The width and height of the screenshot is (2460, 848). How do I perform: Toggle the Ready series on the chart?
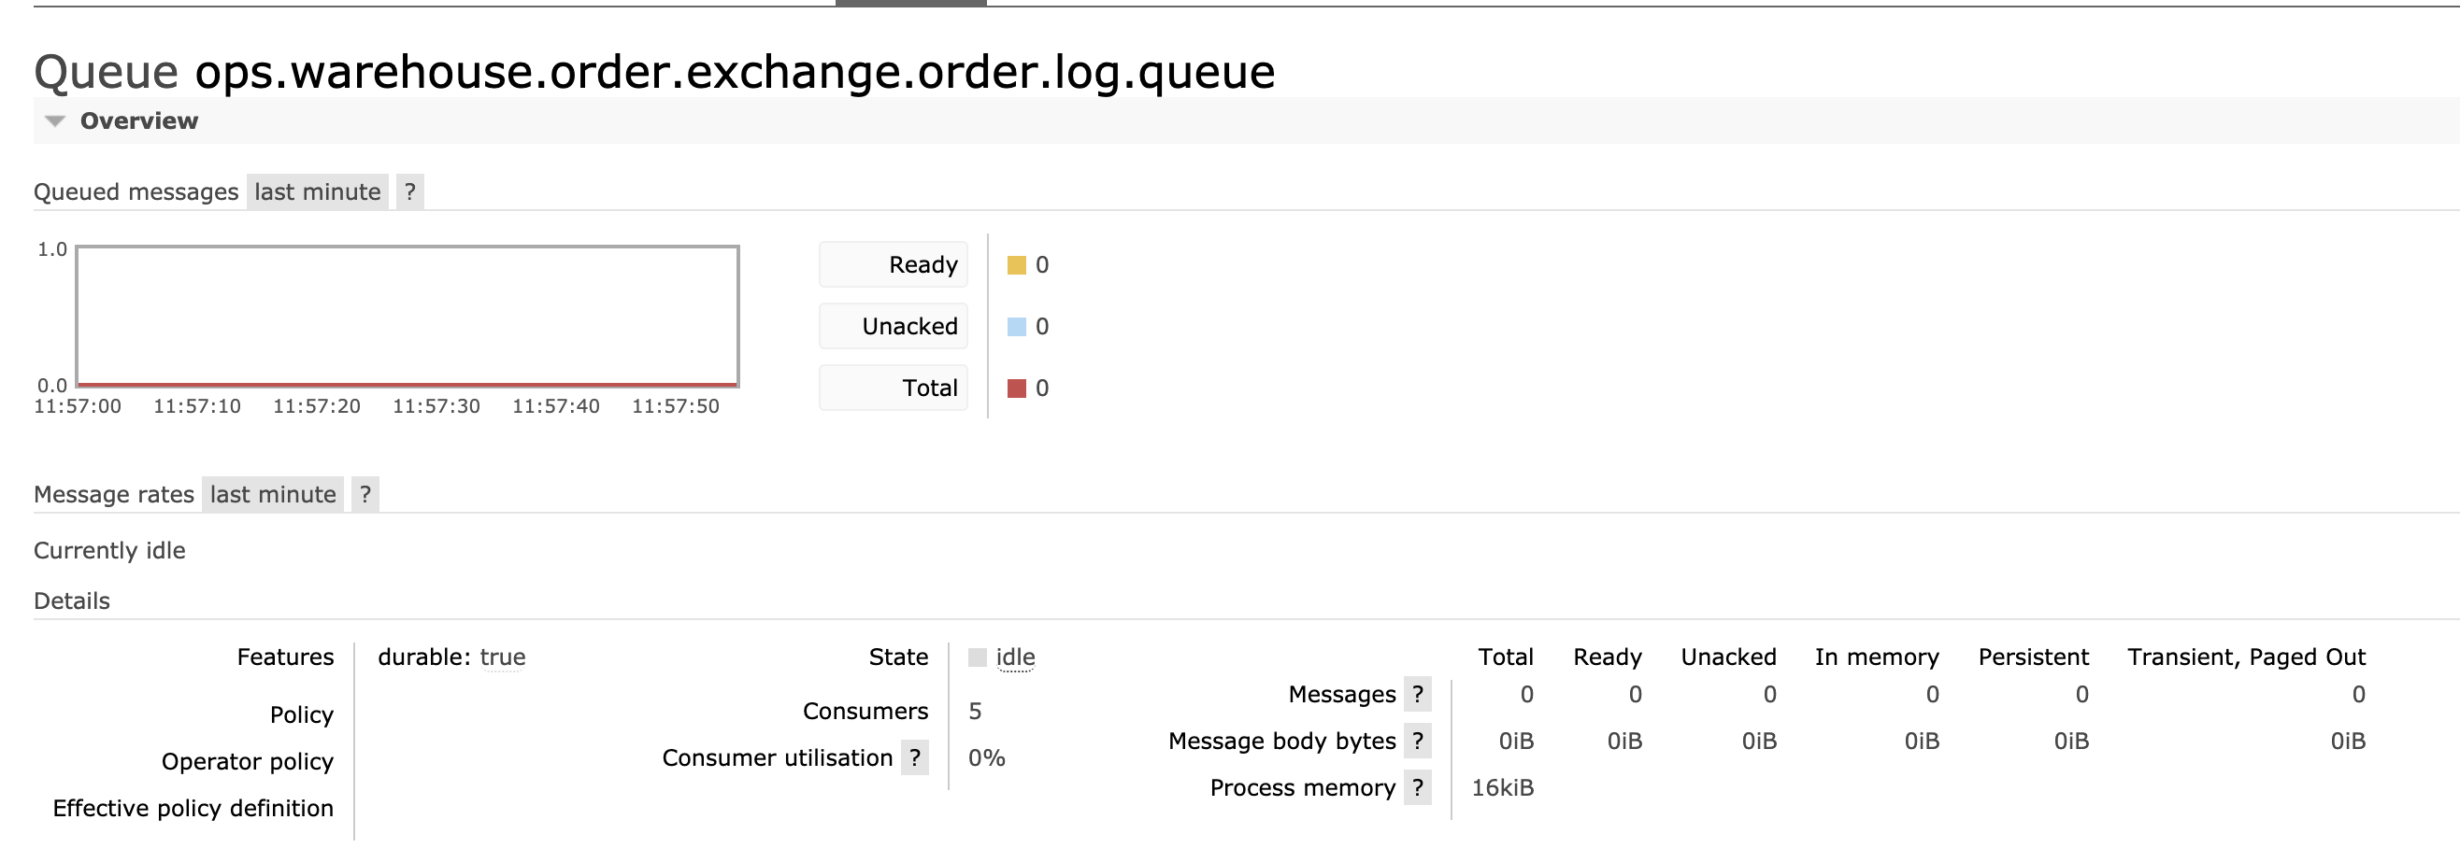[892, 263]
